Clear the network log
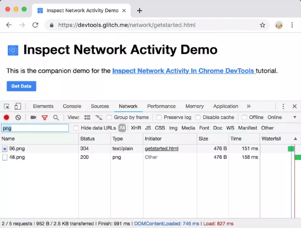The height and width of the screenshot is (228, 301). pos(18,117)
